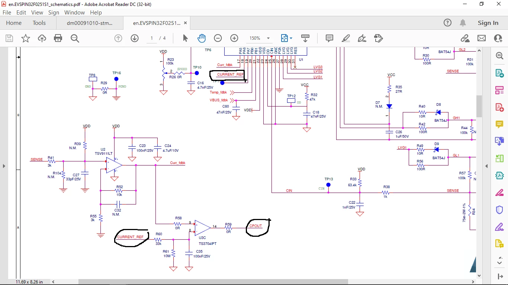This screenshot has height=285, width=508.
Task: Zoom in with the plus icon
Action: point(234,38)
